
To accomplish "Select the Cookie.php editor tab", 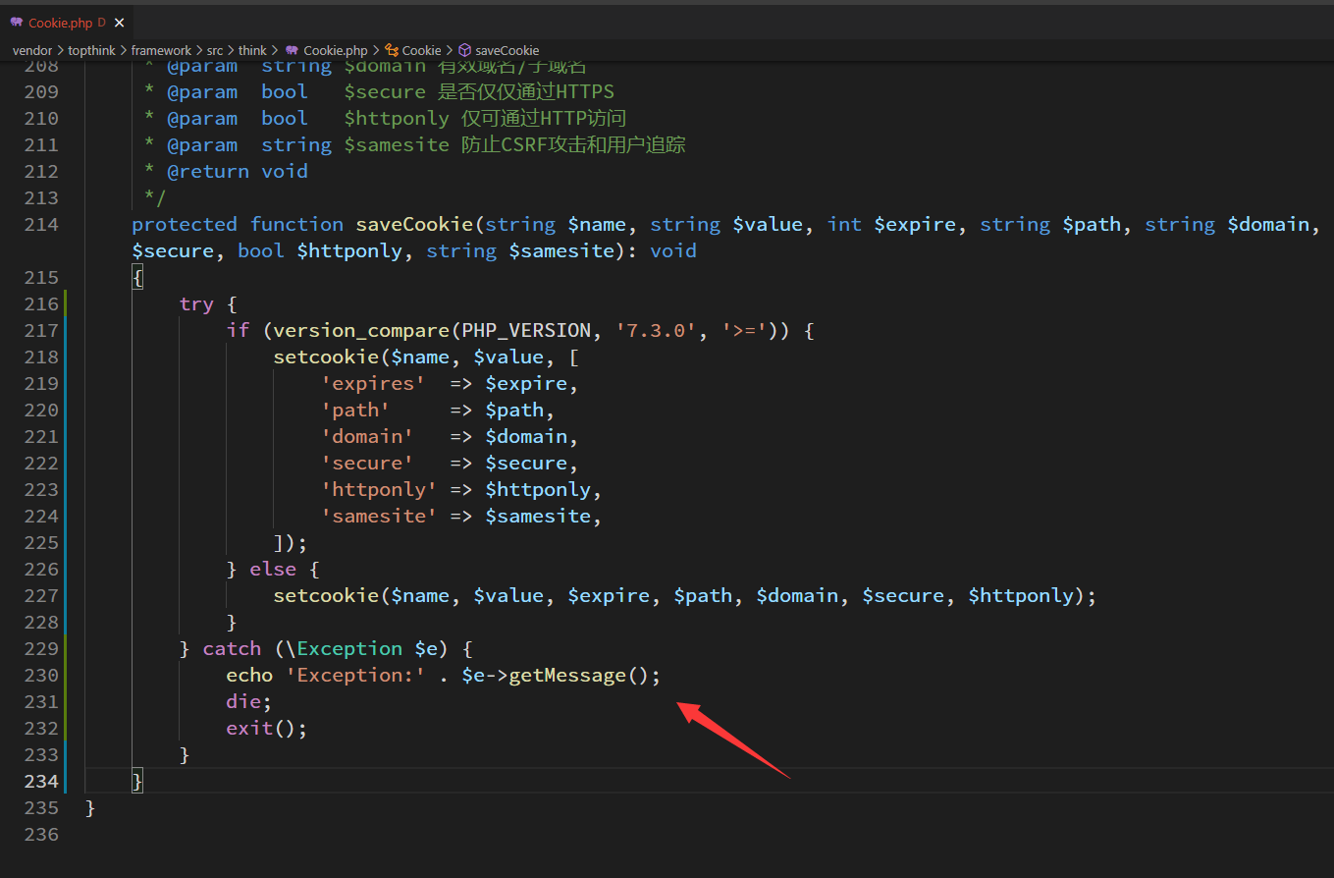I will pyautogui.click(x=61, y=22).
